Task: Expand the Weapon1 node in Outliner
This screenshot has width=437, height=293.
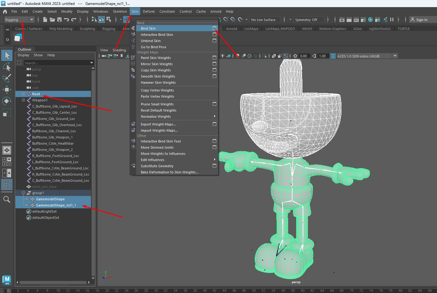Action: point(23,100)
